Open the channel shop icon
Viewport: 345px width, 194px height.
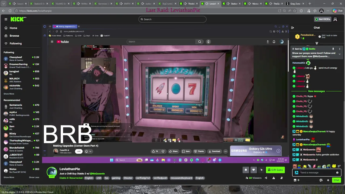coord(295,180)
